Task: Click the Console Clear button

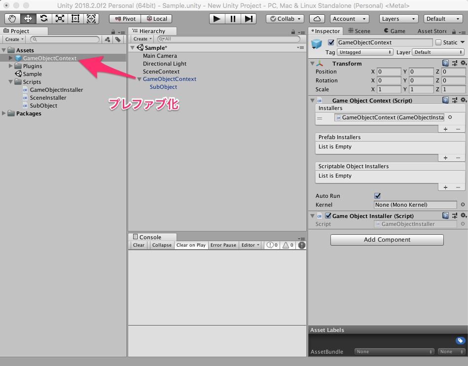Action: pyautogui.click(x=139, y=245)
